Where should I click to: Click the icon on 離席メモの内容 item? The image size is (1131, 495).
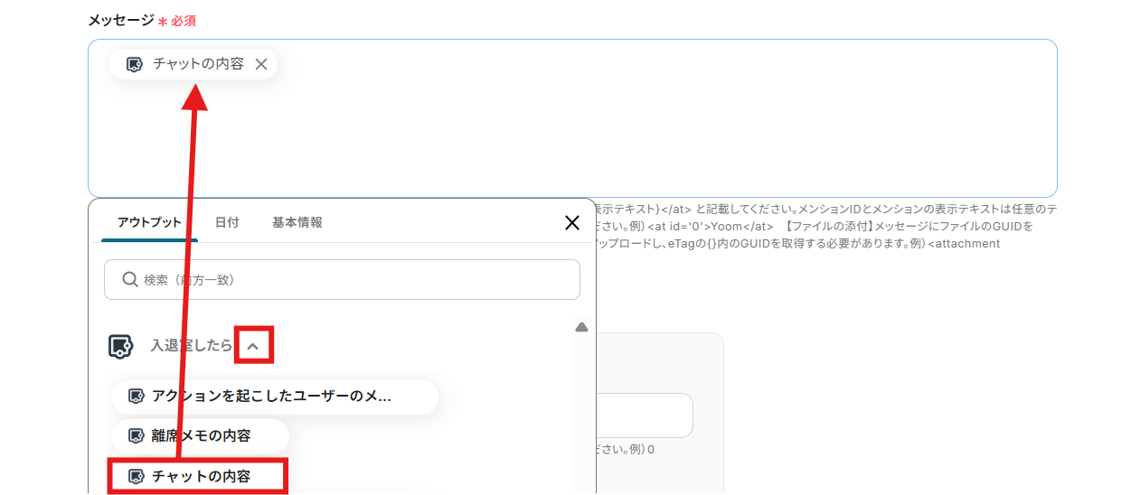[137, 436]
